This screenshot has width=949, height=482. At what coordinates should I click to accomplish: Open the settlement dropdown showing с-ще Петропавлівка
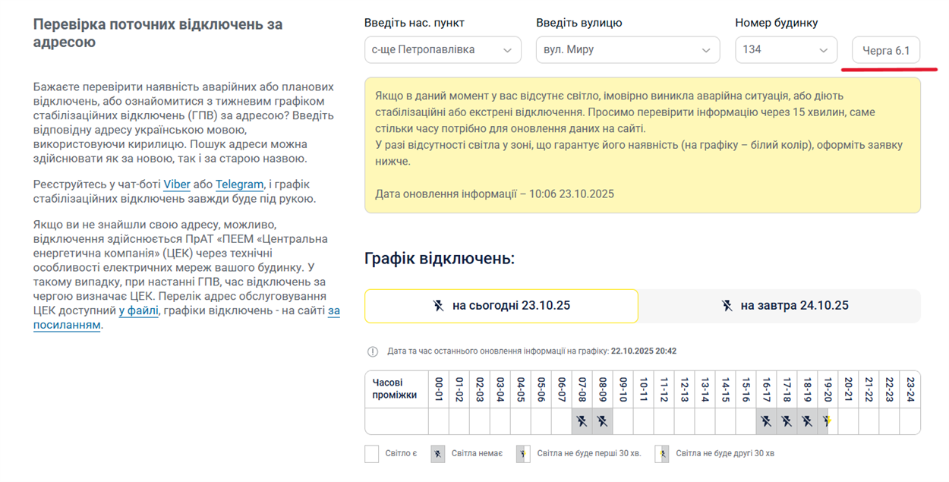[x=443, y=50]
